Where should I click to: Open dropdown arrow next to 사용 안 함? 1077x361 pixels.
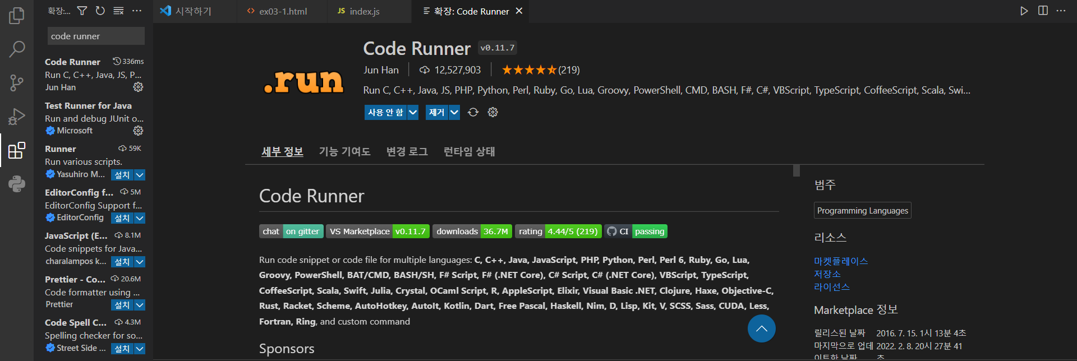pos(413,112)
